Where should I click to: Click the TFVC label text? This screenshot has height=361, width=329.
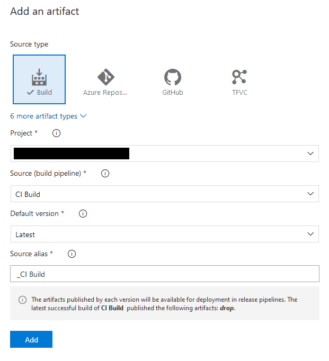tap(239, 93)
